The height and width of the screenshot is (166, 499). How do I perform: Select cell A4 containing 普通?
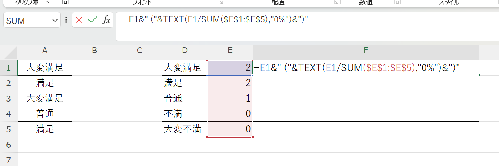click(x=44, y=114)
